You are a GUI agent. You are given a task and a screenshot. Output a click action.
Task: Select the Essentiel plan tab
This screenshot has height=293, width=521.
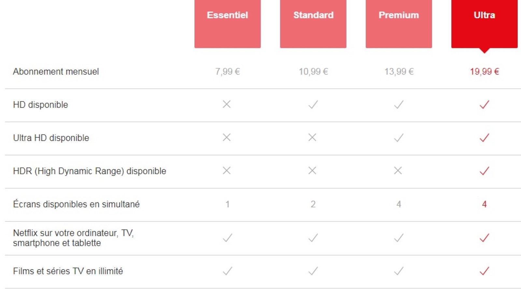(227, 24)
